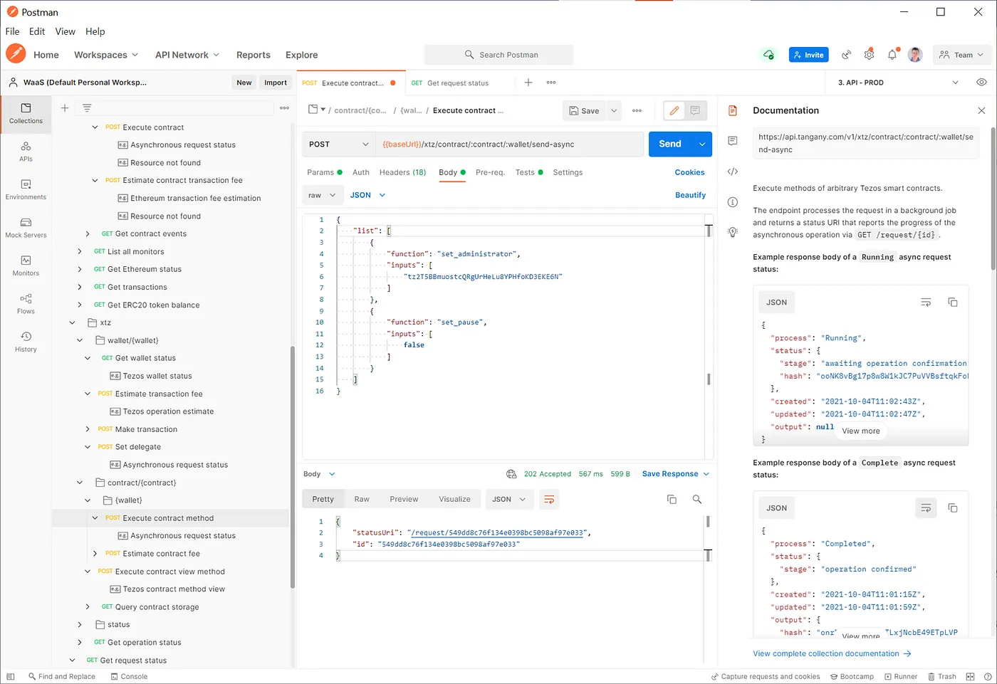
Task: Open the File menu
Action: click(12, 31)
